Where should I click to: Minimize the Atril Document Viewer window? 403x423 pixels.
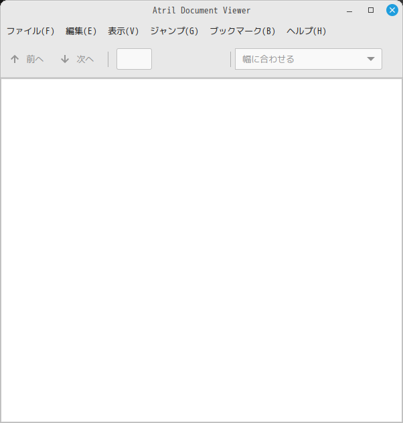pos(349,10)
